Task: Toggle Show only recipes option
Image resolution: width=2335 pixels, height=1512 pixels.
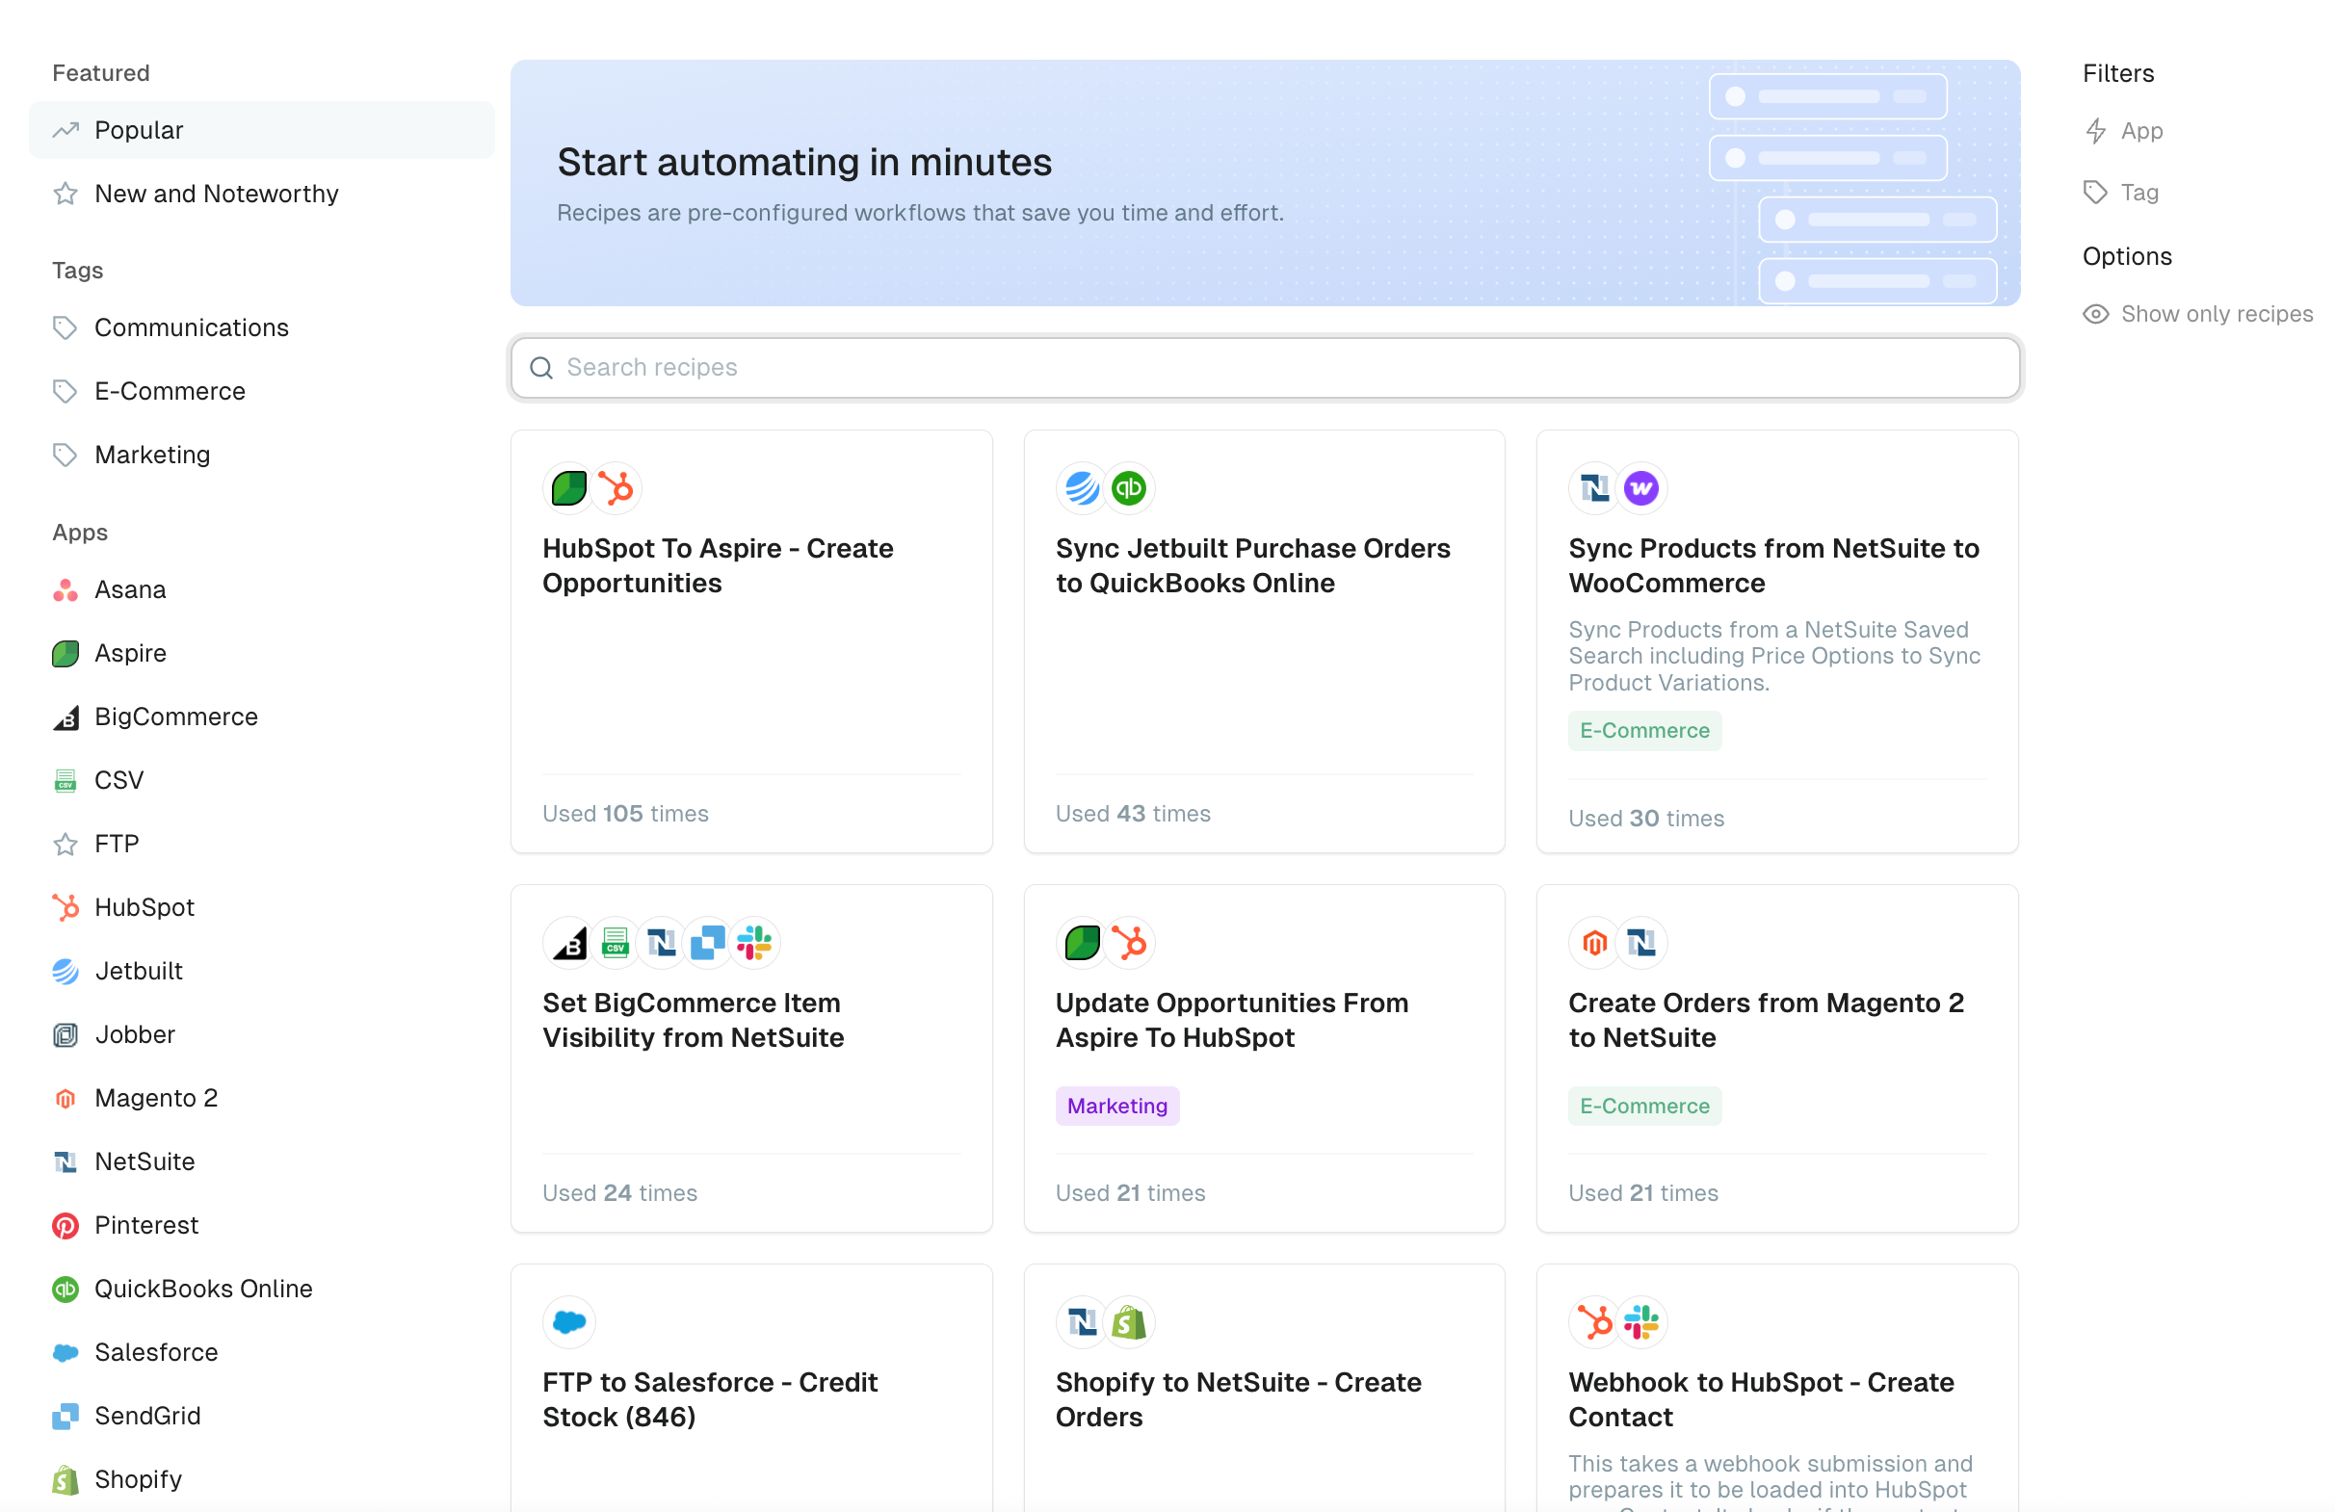Action: tap(2197, 314)
